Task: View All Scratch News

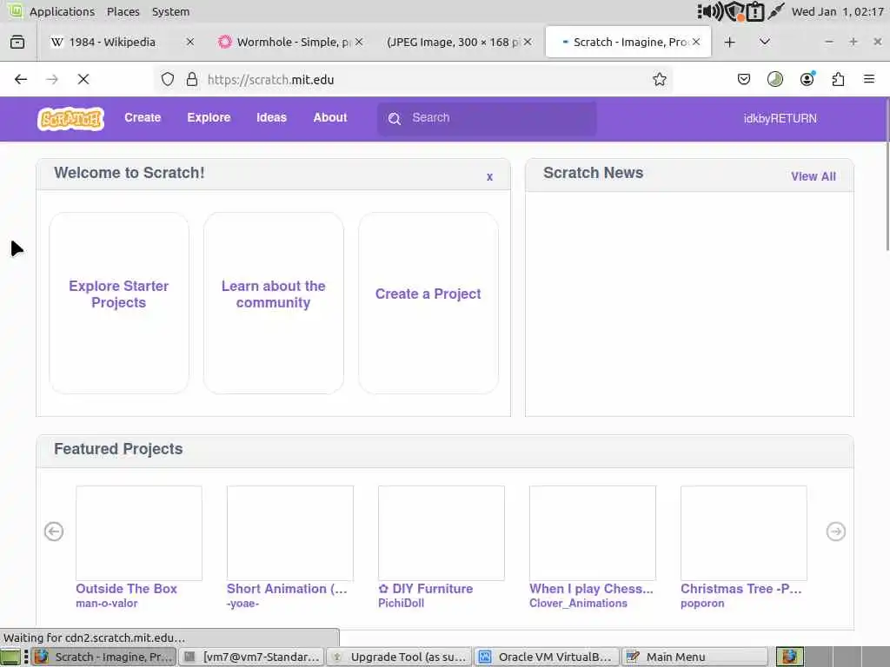Action: [x=813, y=176]
